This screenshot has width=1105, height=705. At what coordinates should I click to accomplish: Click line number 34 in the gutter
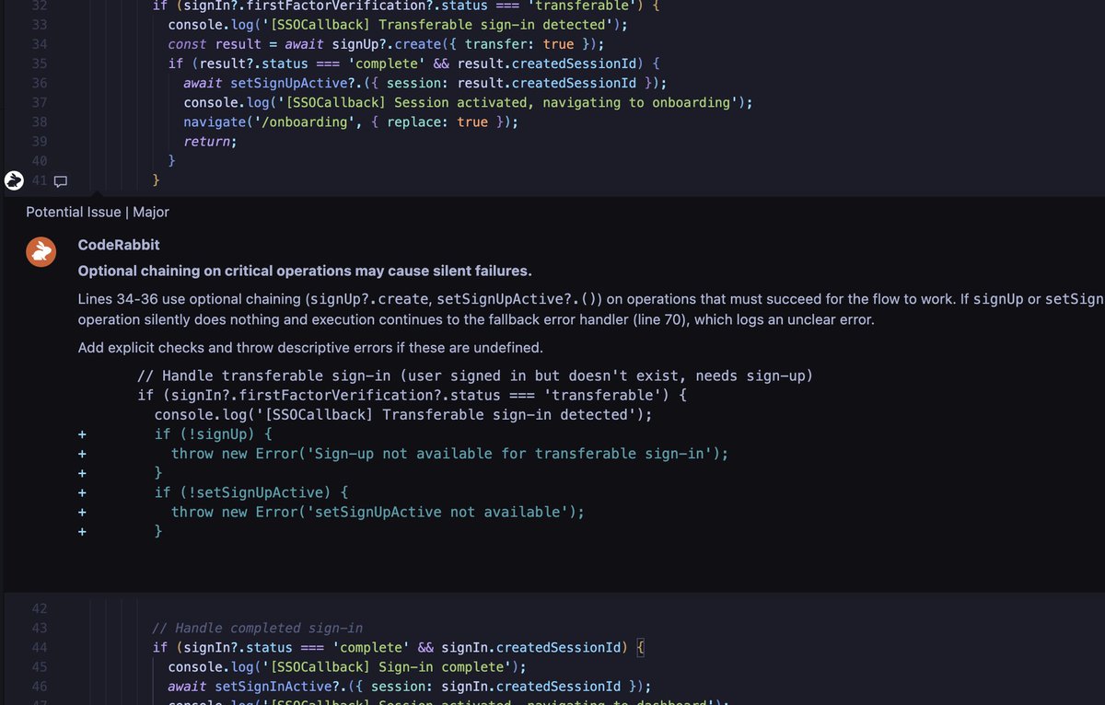coord(40,44)
